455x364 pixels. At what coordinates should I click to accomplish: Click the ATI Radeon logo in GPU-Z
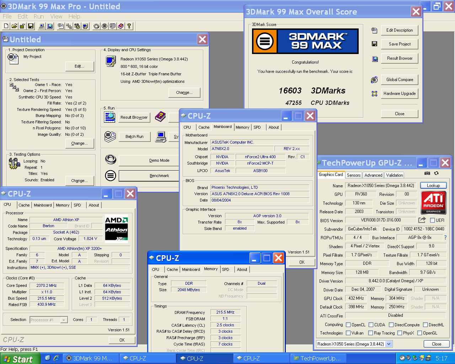point(433,202)
